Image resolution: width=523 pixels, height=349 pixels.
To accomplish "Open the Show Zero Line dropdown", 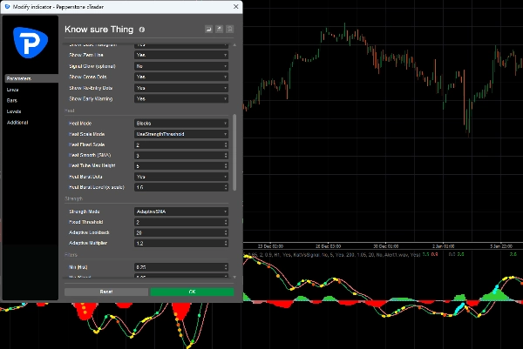I will (x=181, y=55).
